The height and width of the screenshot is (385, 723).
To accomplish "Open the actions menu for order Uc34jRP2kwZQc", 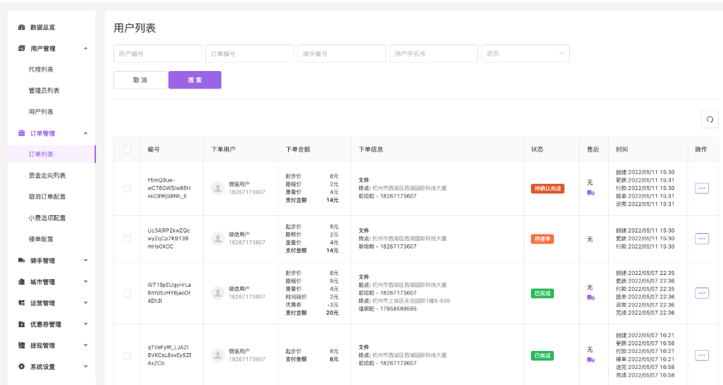I will pos(702,238).
